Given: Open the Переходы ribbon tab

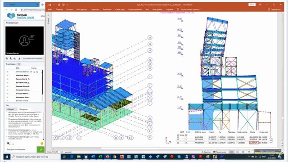Looking at the screenshot, I should [x=95, y=9].
